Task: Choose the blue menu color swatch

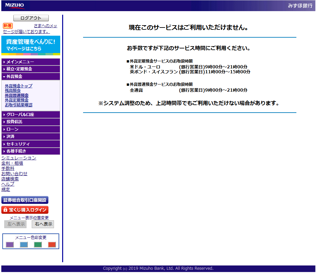Action: coord(24,245)
